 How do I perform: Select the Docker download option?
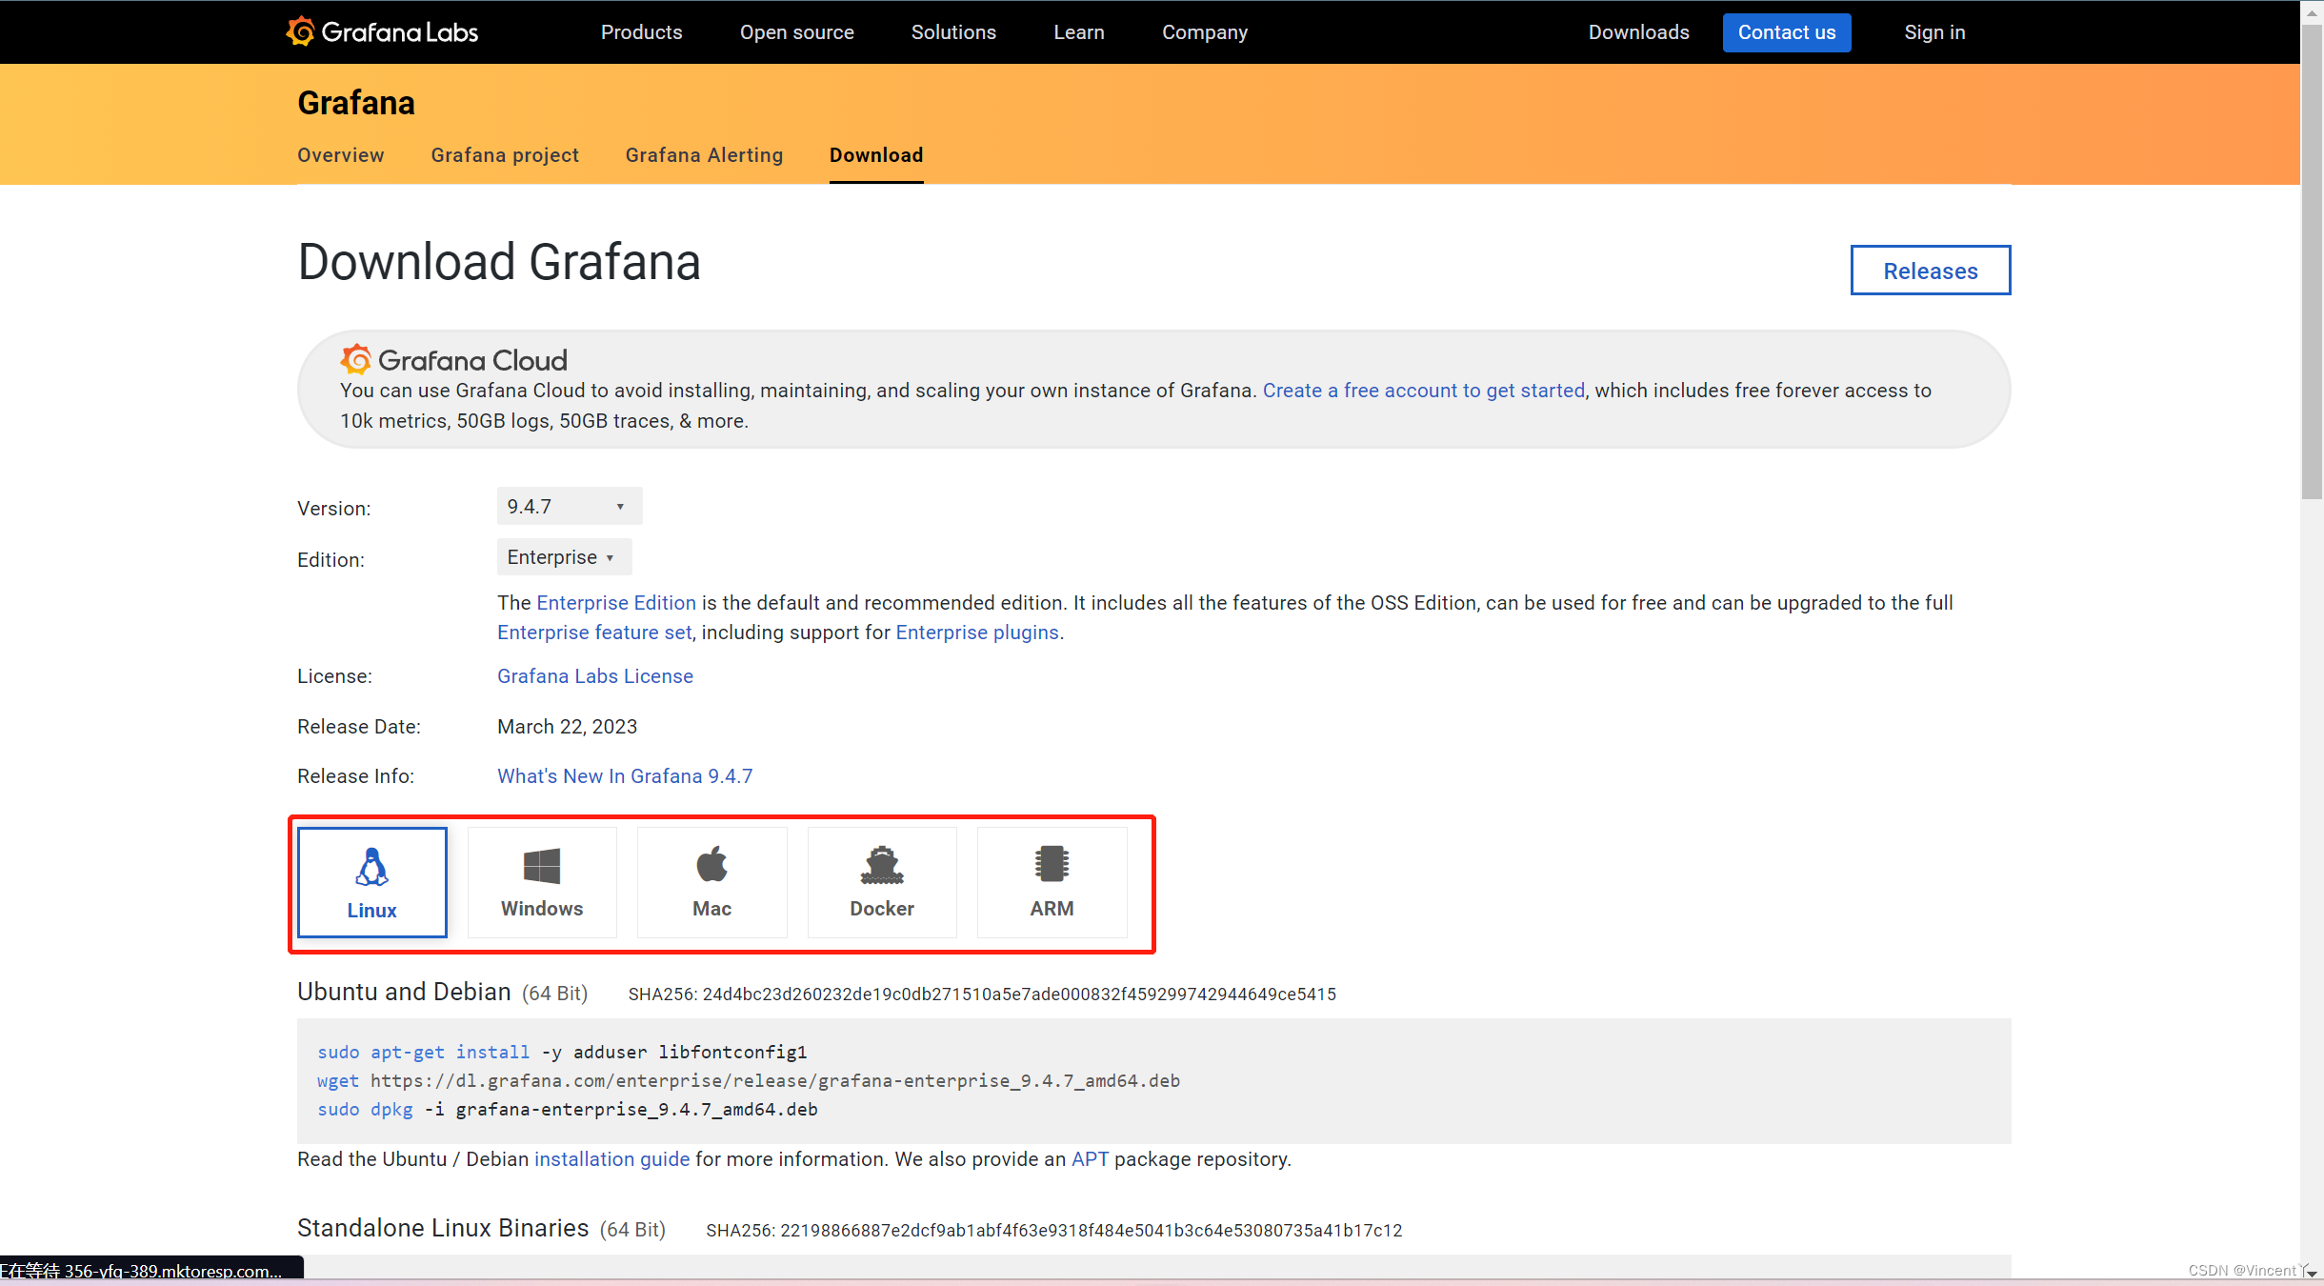(880, 881)
